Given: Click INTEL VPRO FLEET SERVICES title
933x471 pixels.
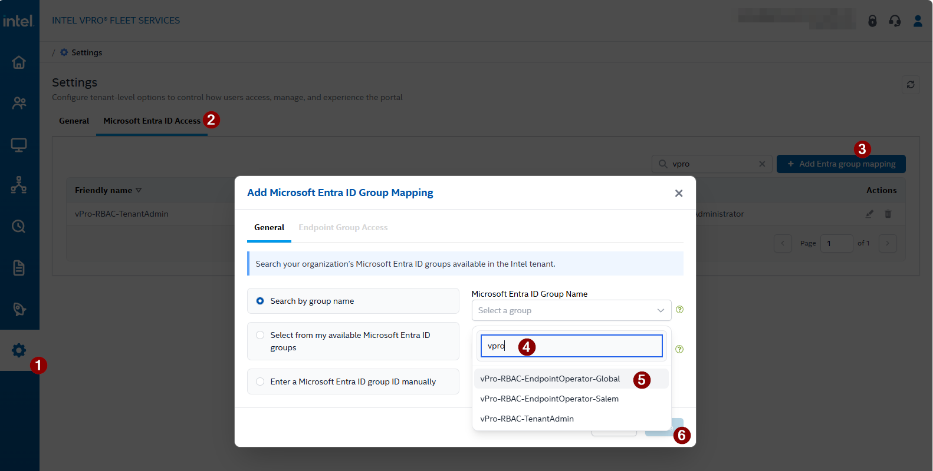Looking at the screenshot, I should tap(116, 21).
